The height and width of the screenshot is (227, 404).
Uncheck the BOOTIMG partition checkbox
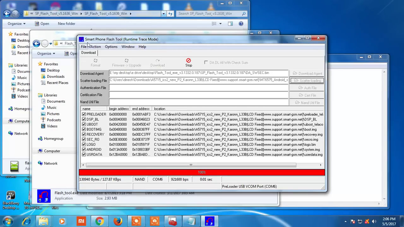pyautogui.click(x=84, y=130)
